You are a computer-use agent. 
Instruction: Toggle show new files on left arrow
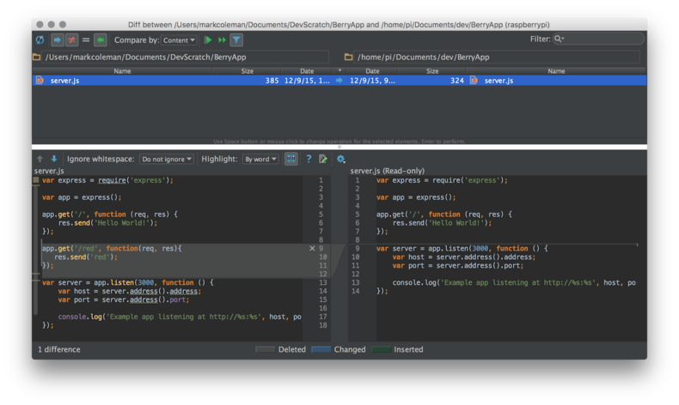tap(57, 39)
